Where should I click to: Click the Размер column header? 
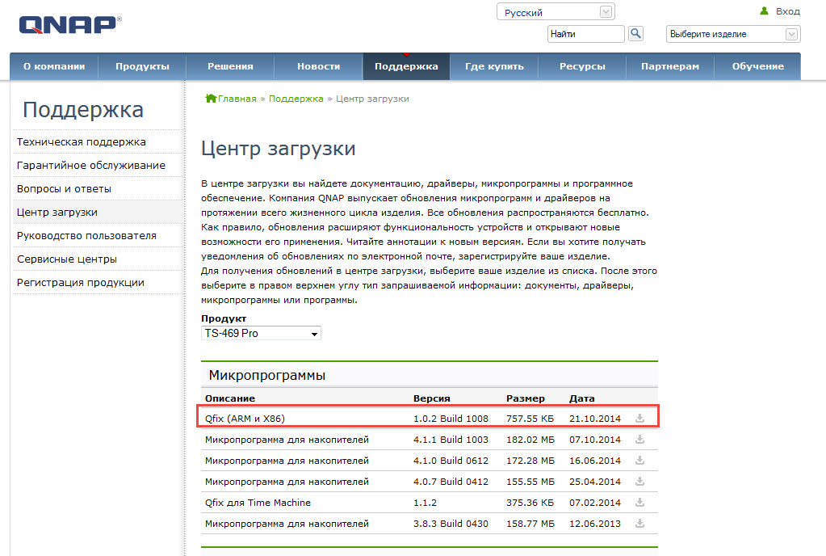(525, 398)
